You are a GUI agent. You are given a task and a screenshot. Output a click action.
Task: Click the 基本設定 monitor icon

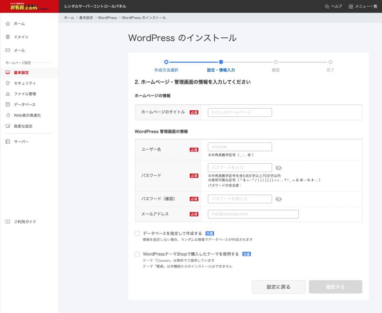pos(8,72)
